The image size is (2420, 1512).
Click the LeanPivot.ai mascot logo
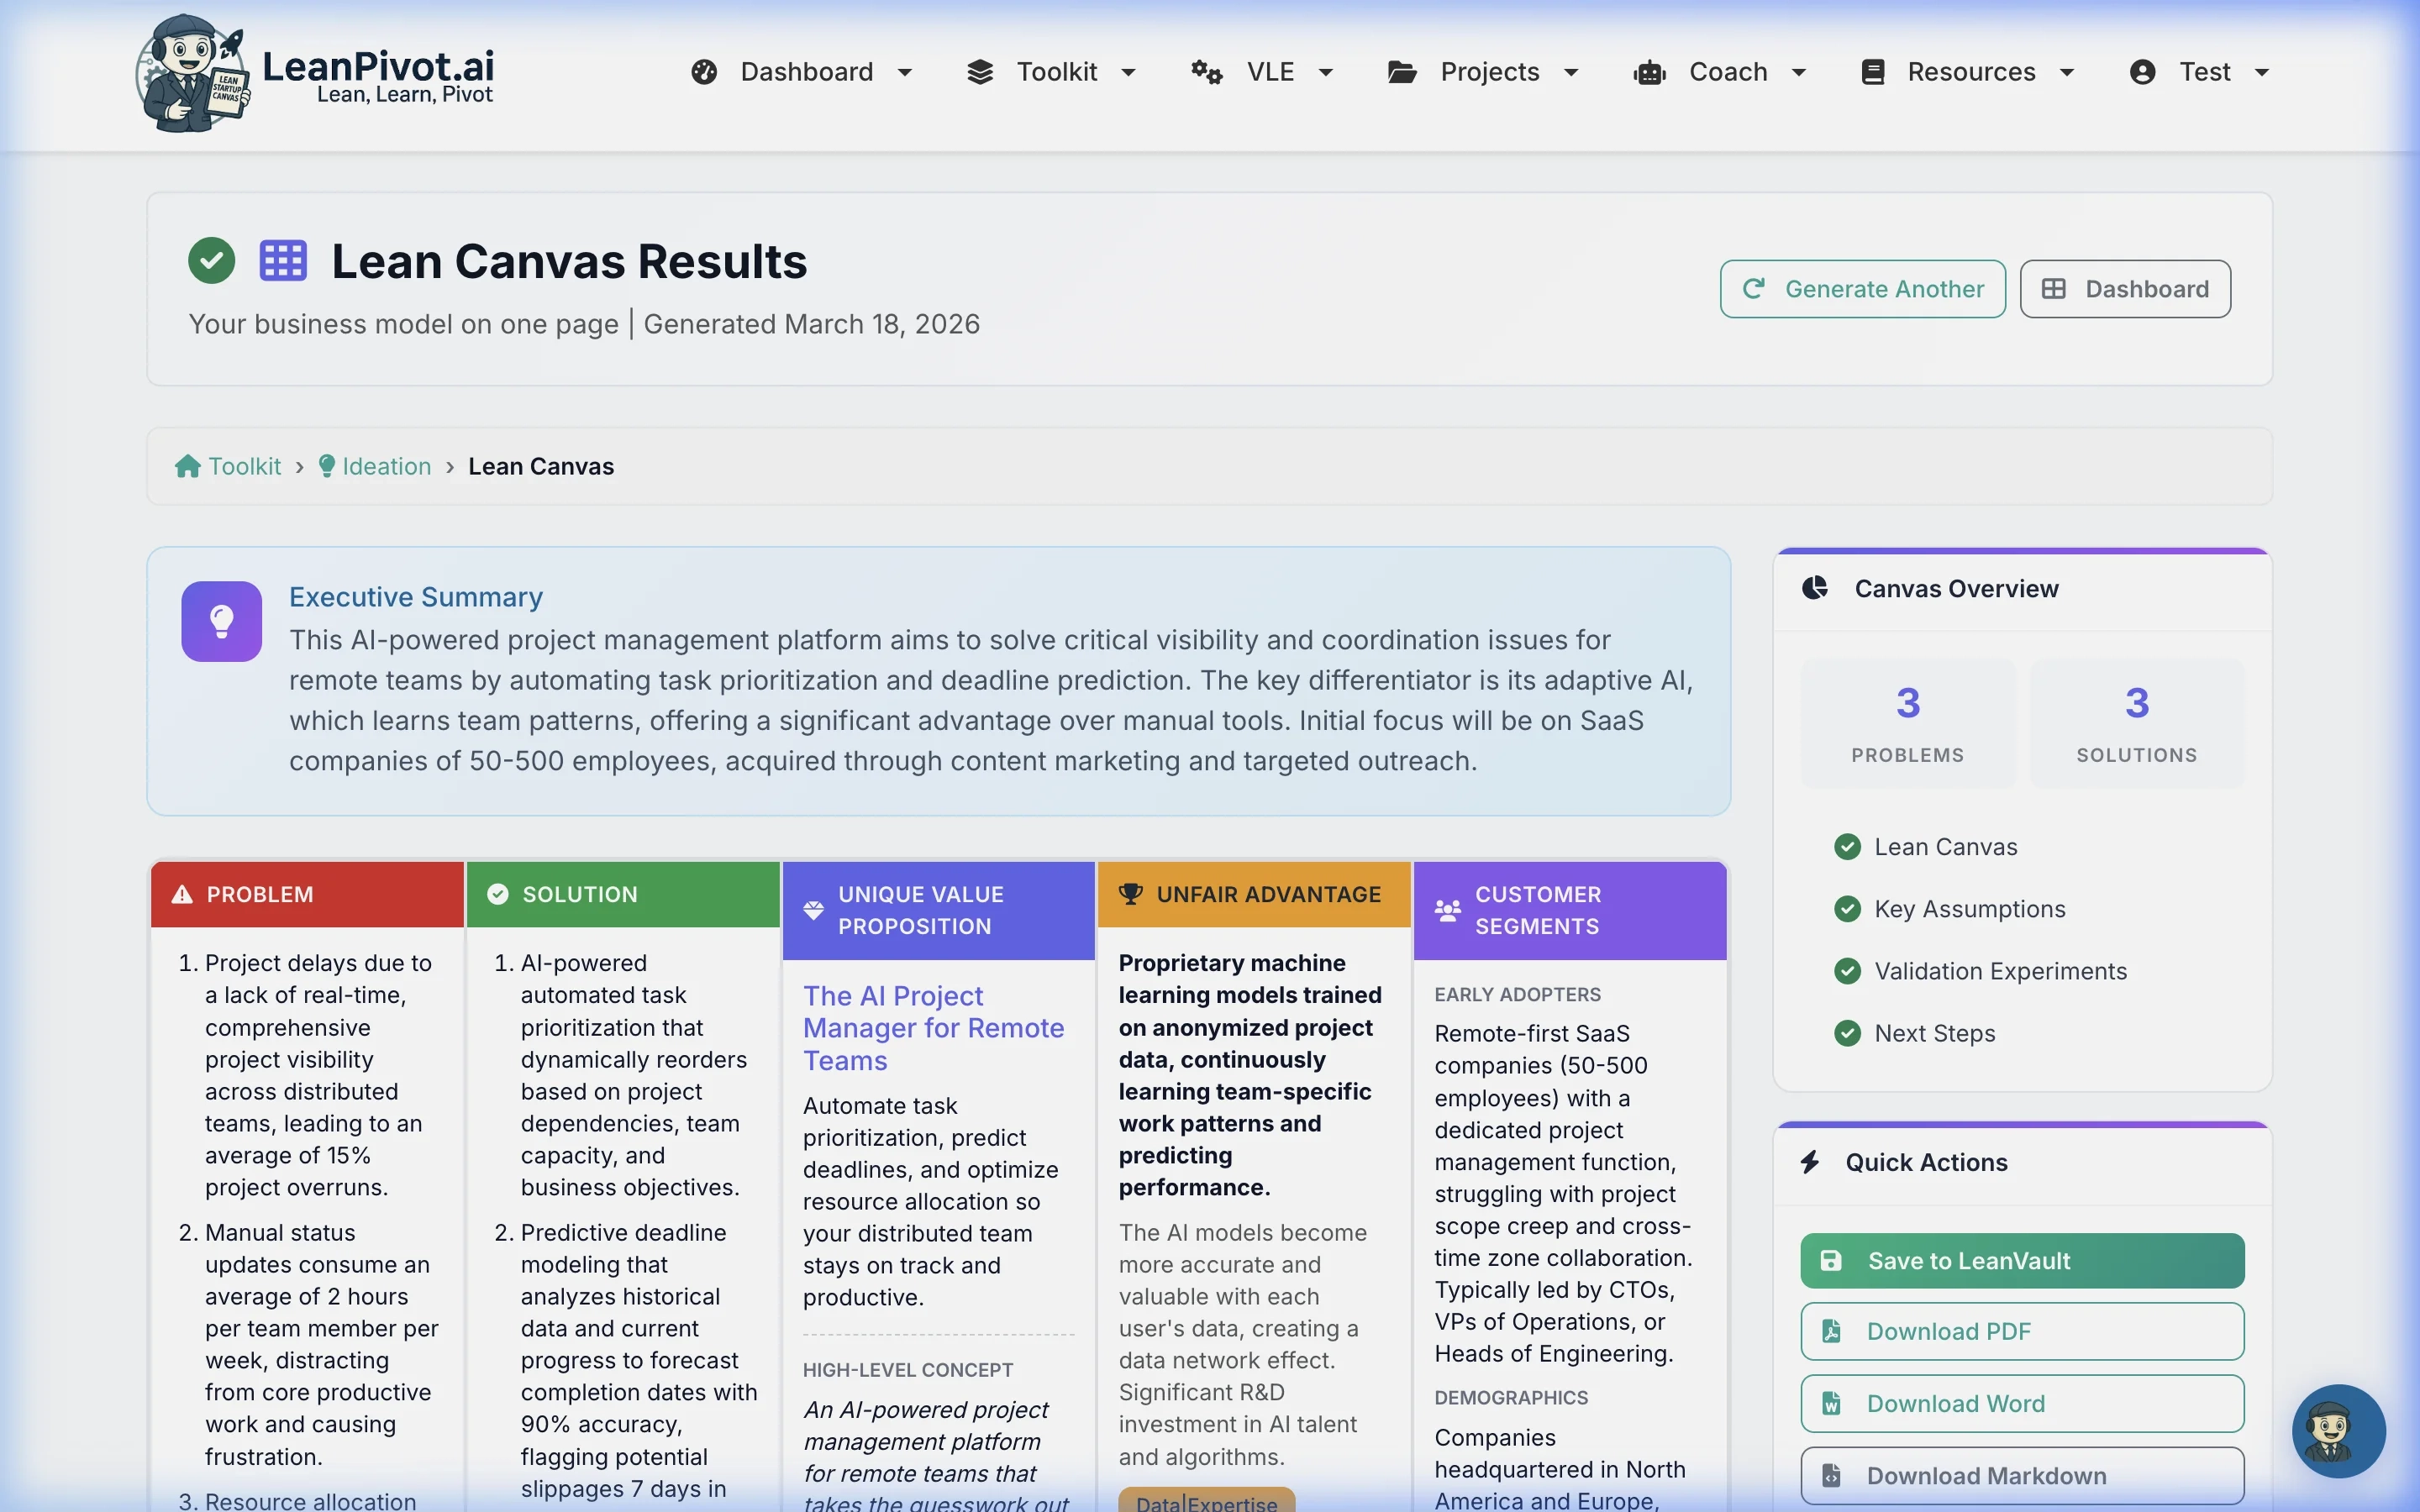193,72
